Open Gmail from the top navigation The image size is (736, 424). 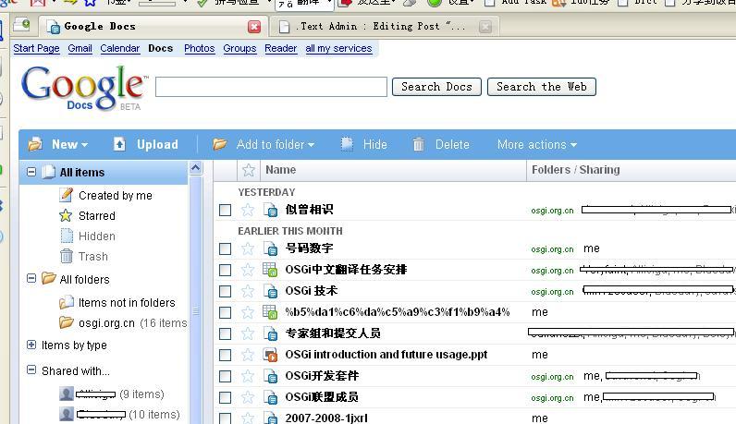click(x=80, y=48)
